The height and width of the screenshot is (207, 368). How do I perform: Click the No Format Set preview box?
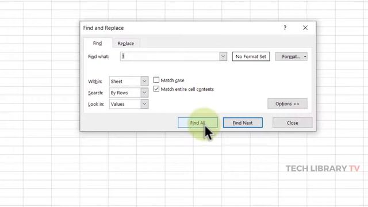(251, 56)
